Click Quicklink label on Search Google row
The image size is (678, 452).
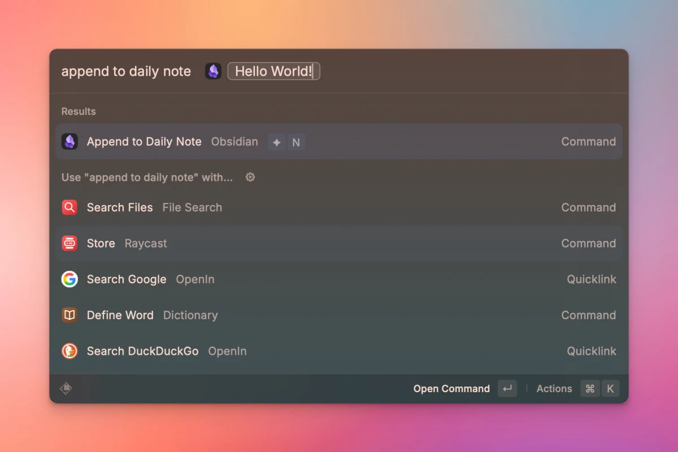[592, 279]
